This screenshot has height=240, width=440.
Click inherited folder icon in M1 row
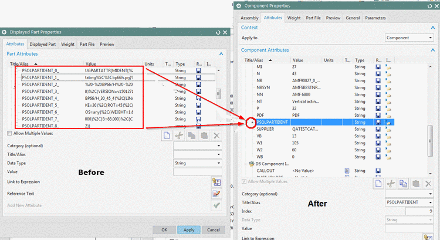tap(388, 67)
